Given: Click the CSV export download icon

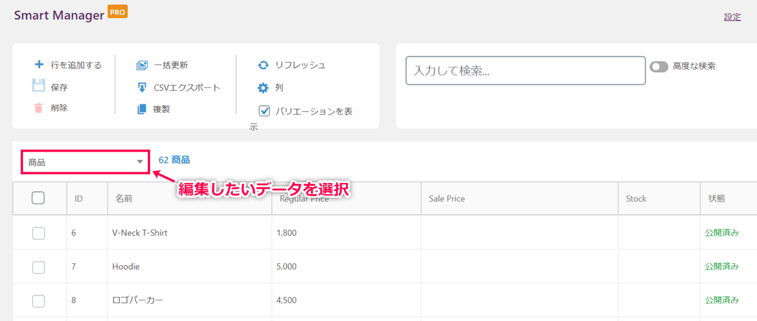Looking at the screenshot, I should (x=142, y=87).
